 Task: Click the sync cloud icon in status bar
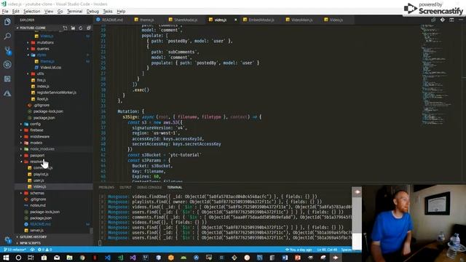tap(32, 250)
